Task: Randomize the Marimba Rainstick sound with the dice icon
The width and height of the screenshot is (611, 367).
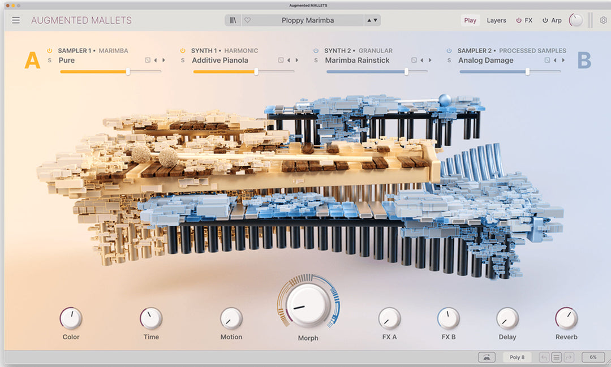Action: pyautogui.click(x=414, y=60)
